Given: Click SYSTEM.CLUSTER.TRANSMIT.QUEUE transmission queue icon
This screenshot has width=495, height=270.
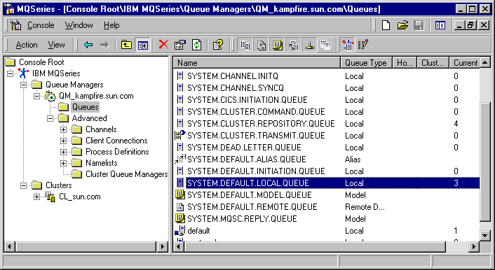Looking at the screenshot, I should 180,136.
